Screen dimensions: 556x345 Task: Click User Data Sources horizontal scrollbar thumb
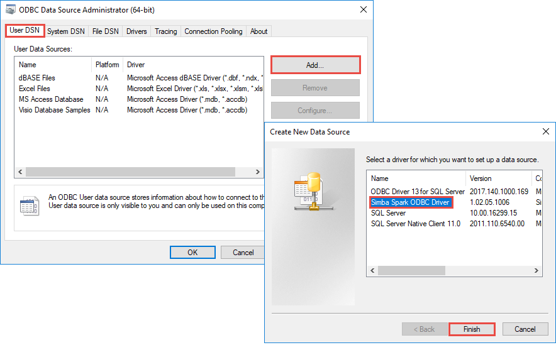[x=130, y=172]
